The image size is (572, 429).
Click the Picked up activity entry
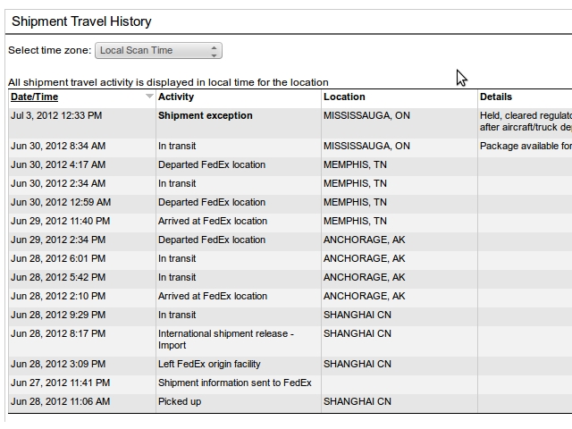coord(180,401)
